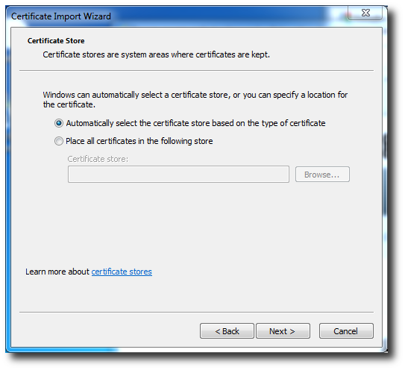
Task: Focus the Certificate store text field
Action: pos(178,175)
